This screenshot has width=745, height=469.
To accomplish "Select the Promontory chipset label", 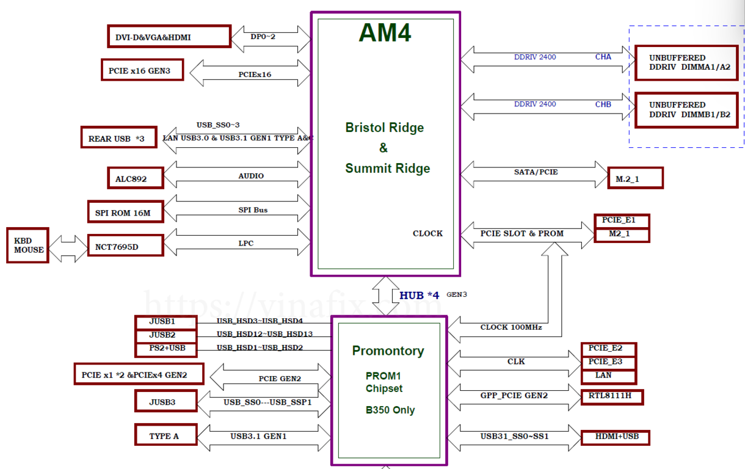I will click(x=388, y=351).
